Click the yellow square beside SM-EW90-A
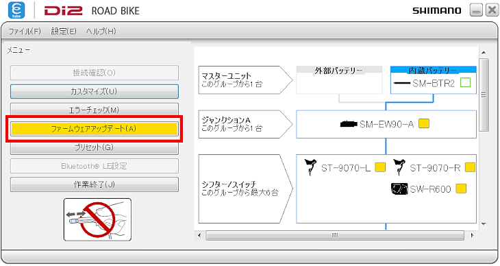 coord(424,123)
